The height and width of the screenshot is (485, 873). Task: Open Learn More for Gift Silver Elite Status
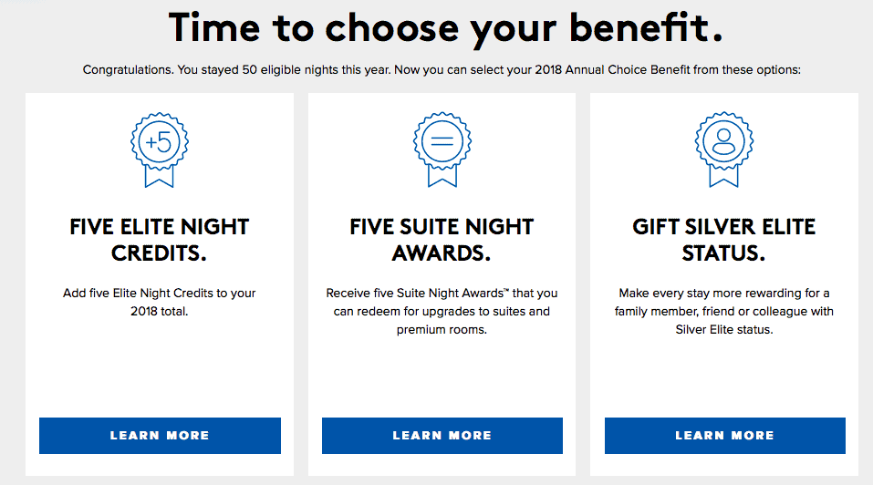[725, 436]
